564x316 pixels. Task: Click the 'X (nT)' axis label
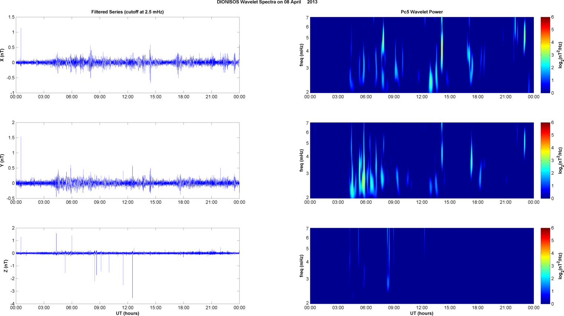click(2, 55)
